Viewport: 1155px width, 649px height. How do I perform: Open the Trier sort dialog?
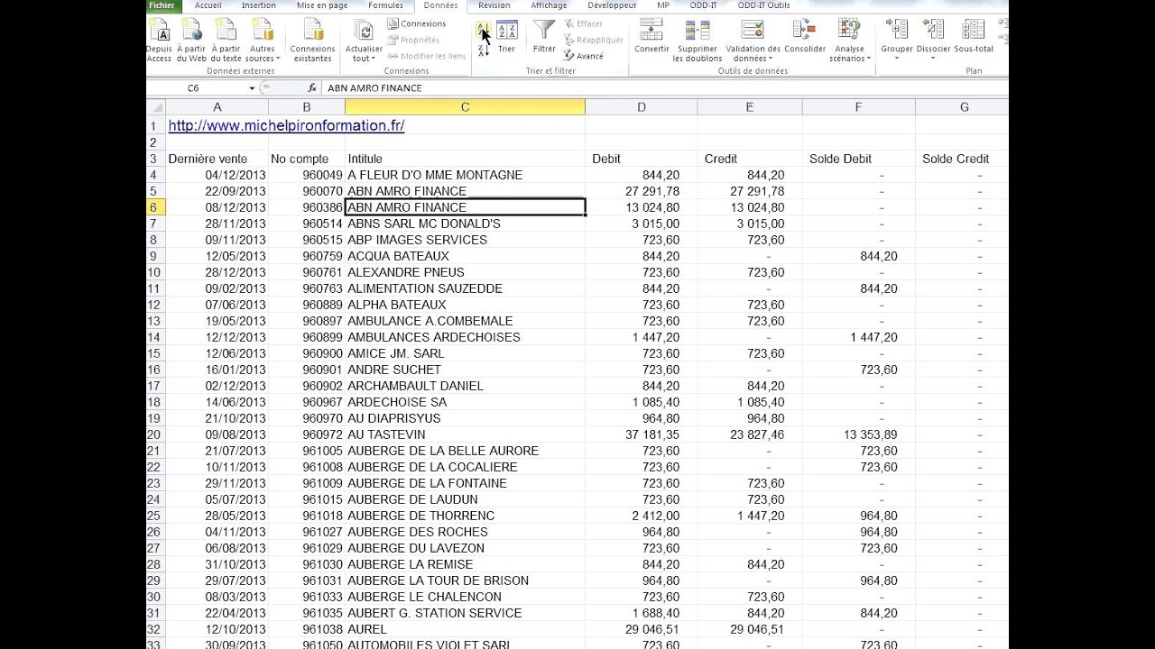point(506,36)
